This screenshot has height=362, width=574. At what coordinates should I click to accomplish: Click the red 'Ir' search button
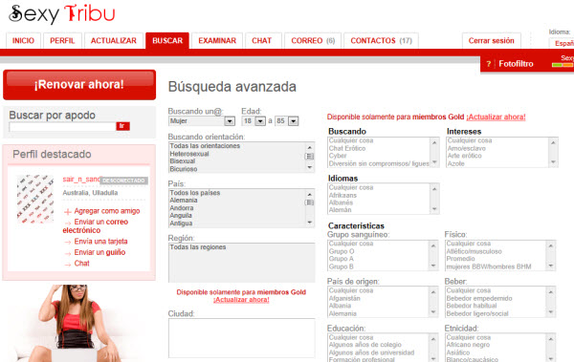point(122,126)
